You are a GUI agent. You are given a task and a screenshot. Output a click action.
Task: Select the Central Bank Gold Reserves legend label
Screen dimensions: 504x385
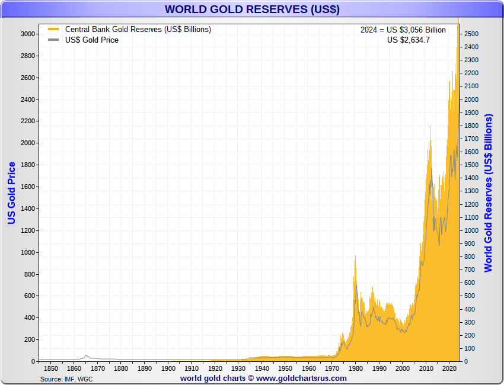pos(138,30)
